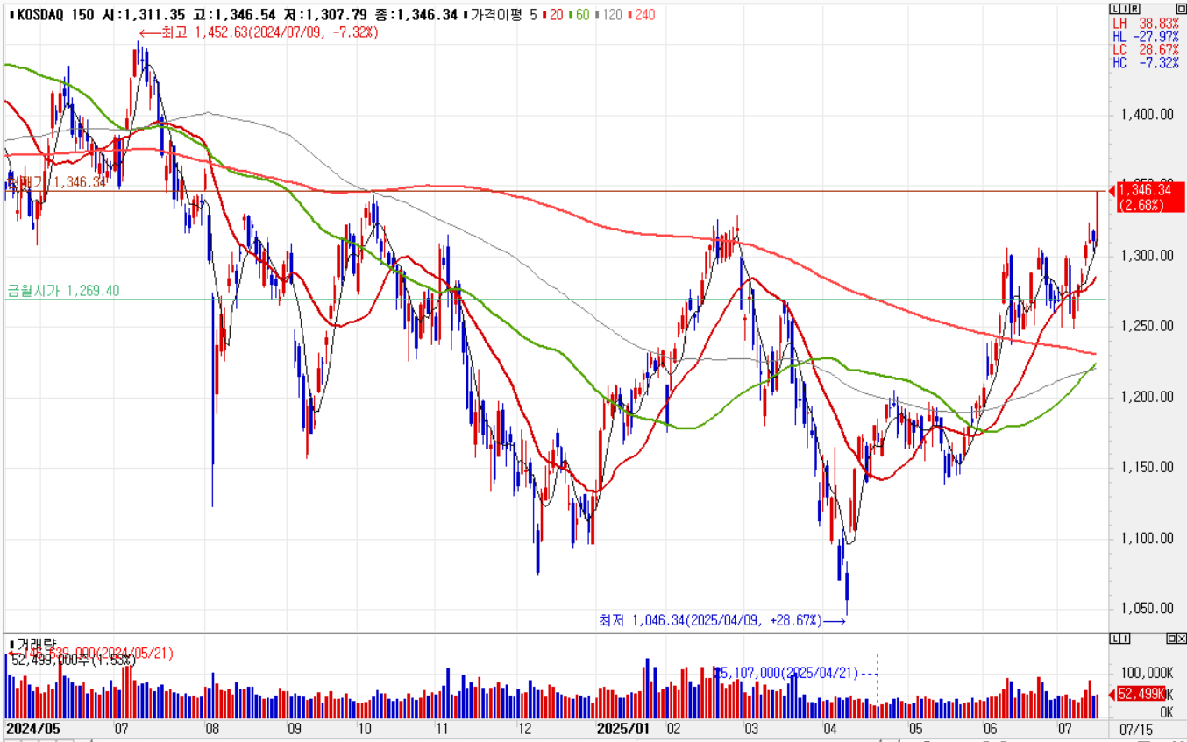Toggle the 120-day moving average legend
Screen dimensions: 1187x742
point(609,15)
